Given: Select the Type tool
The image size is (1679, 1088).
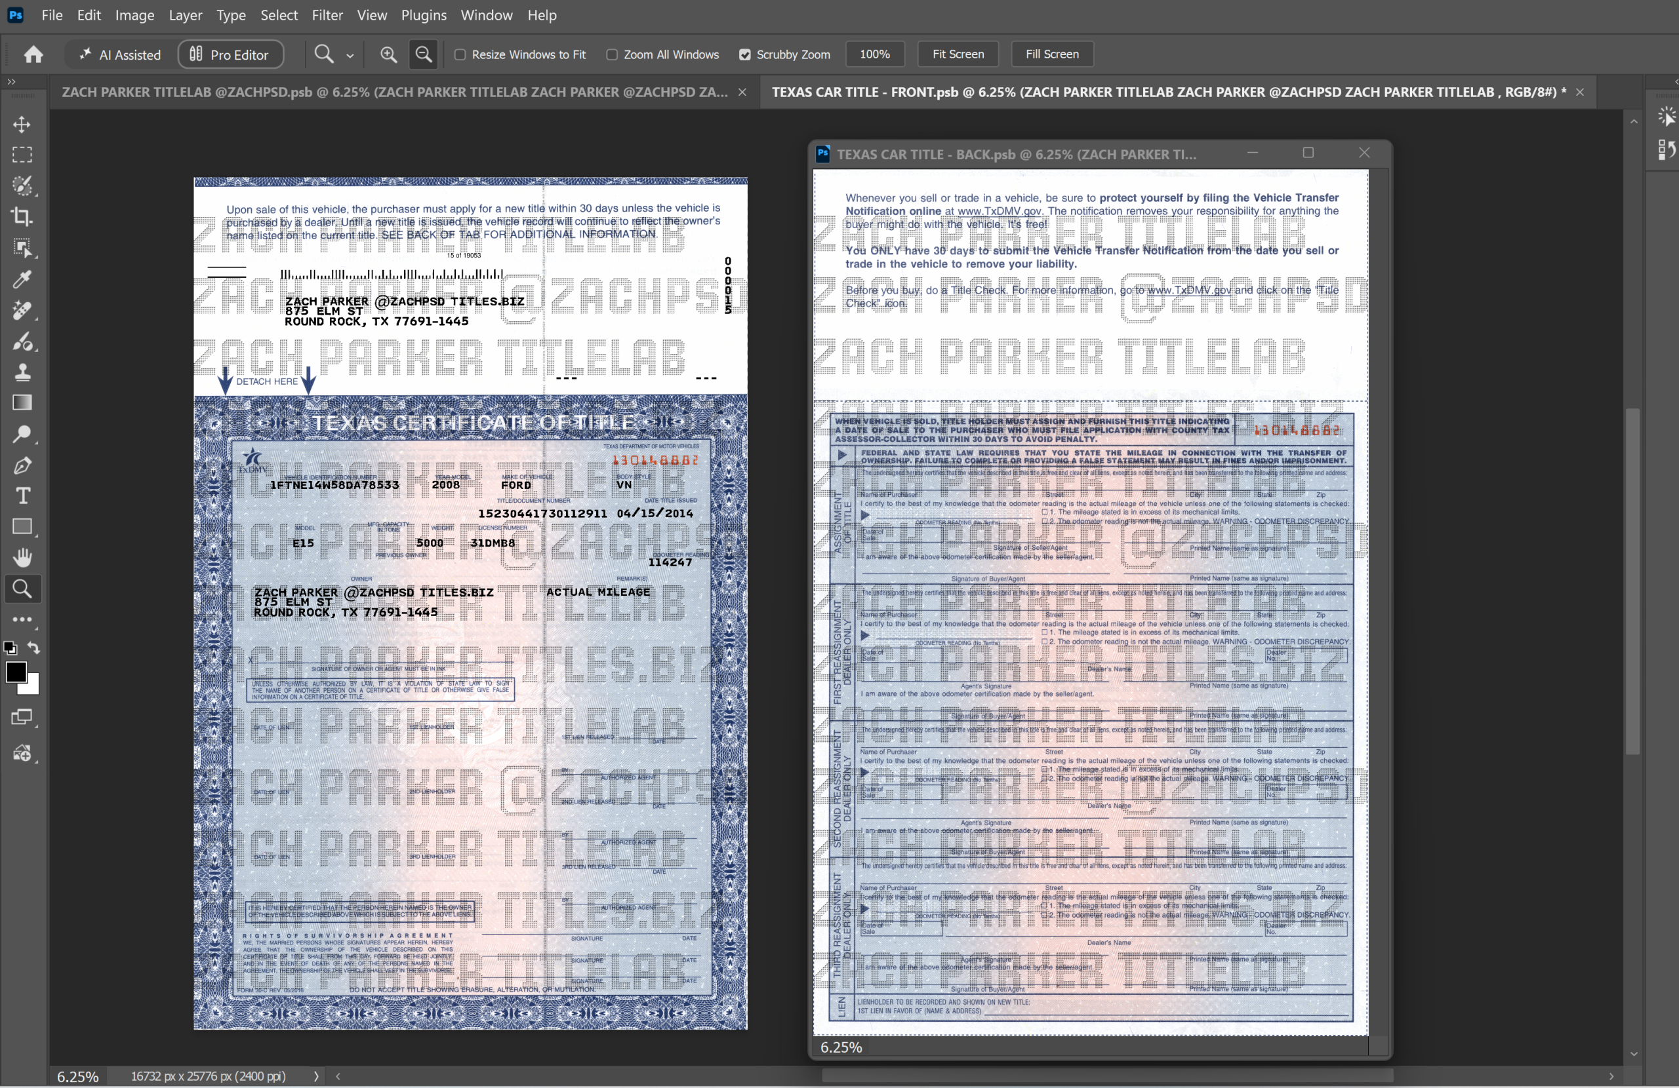Looking at the screenshot, I should pos(22,495).
